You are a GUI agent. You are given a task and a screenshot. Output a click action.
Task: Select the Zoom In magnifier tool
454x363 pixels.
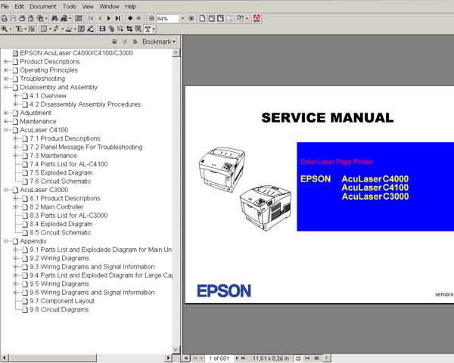[x=5, y=29]
